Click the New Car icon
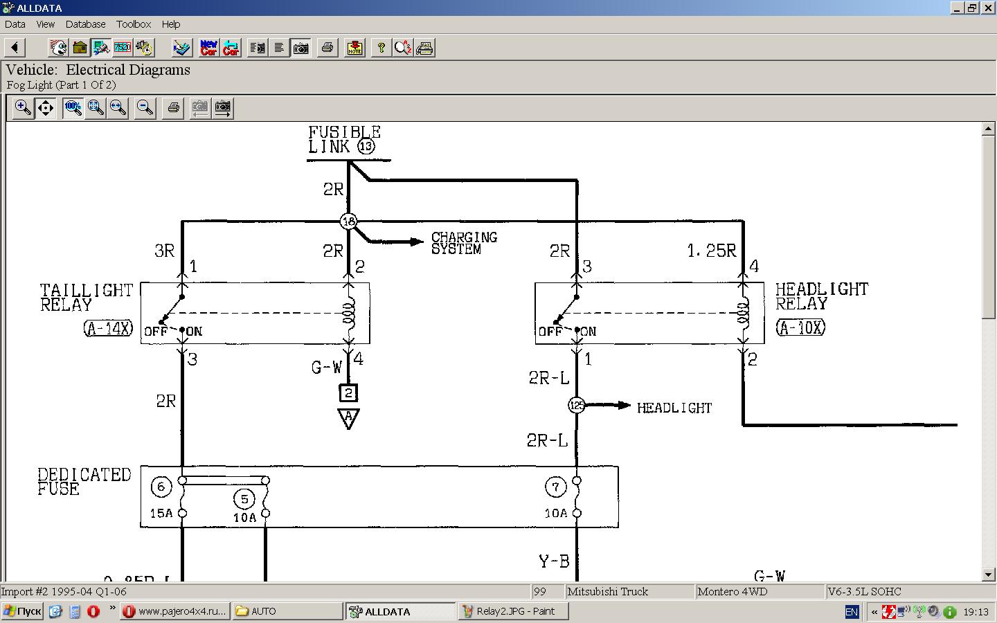 coord(208,48)
